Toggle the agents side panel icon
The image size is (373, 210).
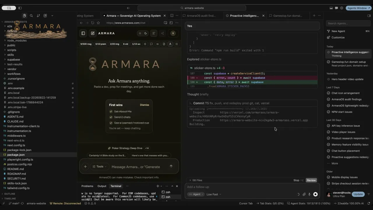click(369, 16)
